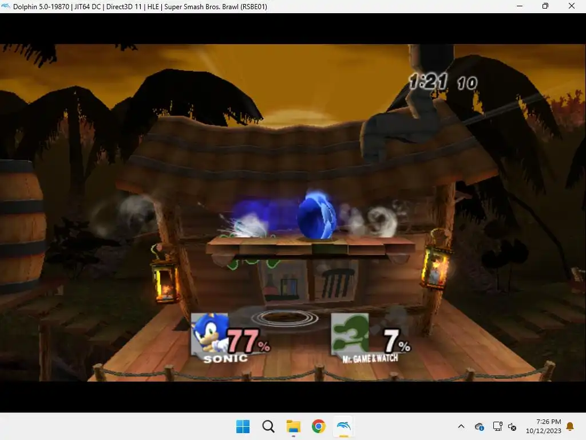The width and height of the screenshot is (586, 440).
Task: Click Dolphin logo in title bar
Action: (6, 6)
